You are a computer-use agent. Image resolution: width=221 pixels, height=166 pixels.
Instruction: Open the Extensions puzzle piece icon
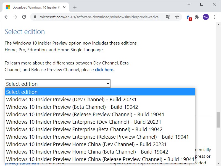point(197,17)
